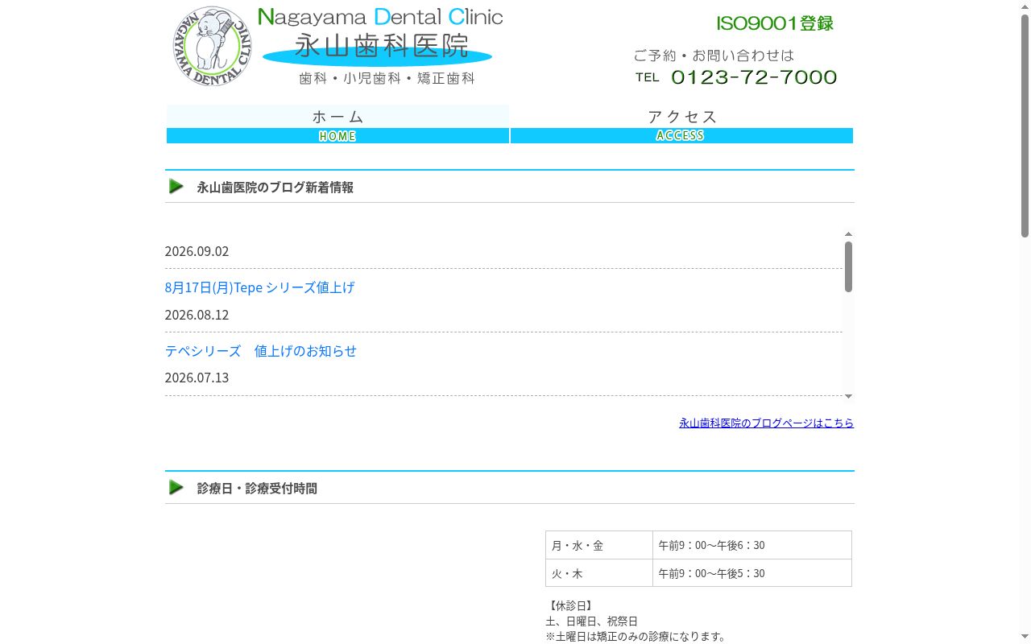1031x644 pixels.
Task: Click the 歯科・小児歯科・矯正歯科 subtitle
Action: click(387, 79)
